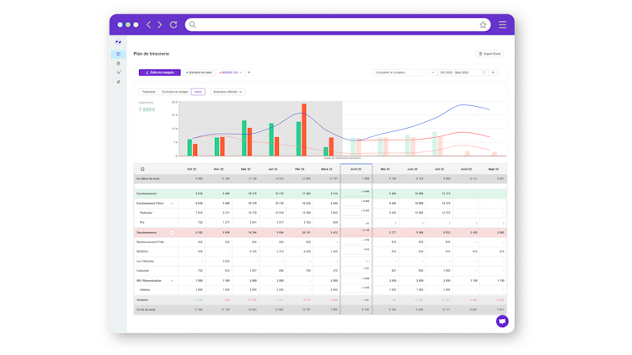Image resolution: width=632 pixels, height=355 pixels.
Task: Select the Nov 22 column header
Action: 218,169
